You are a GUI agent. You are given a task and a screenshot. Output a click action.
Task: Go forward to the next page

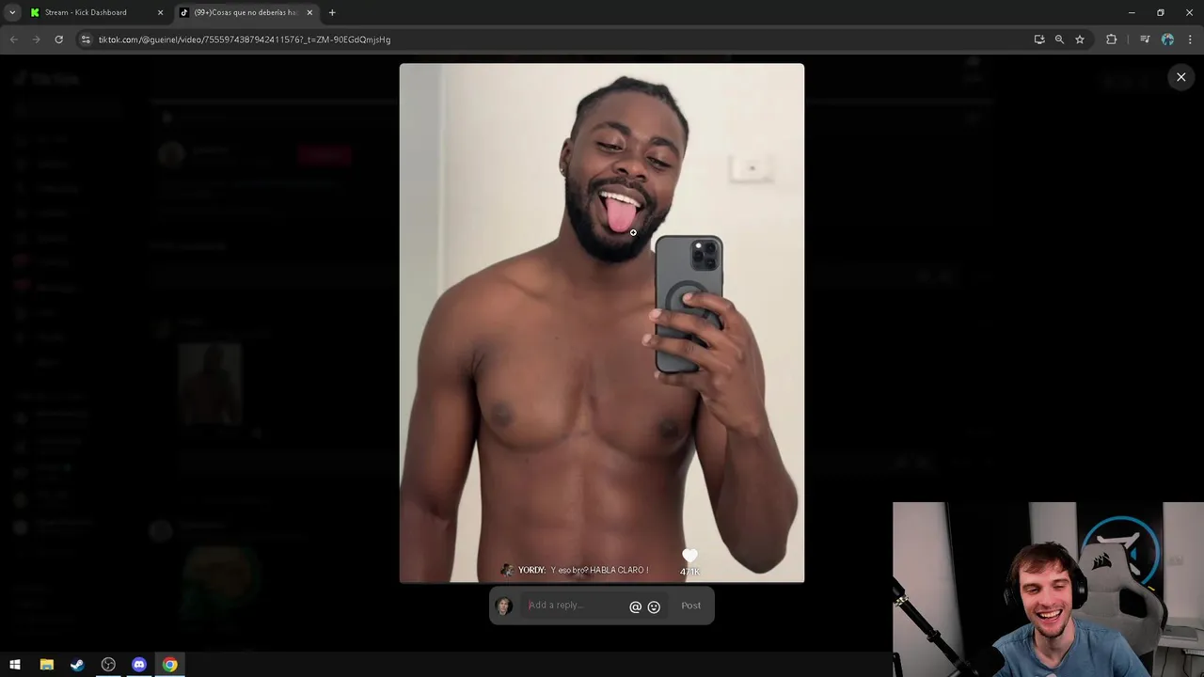click(36, 39)
